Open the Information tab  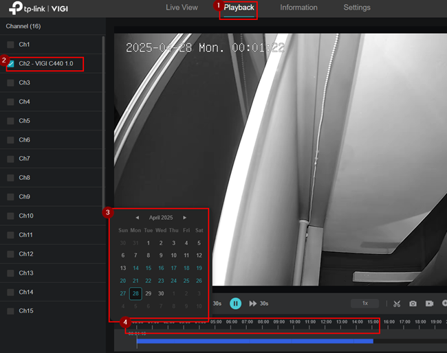click(x=298, y=8)
